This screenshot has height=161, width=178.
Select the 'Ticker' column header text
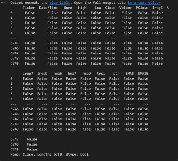tap(29, 8)
